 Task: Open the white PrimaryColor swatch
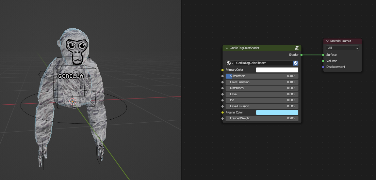coord(277,70)
